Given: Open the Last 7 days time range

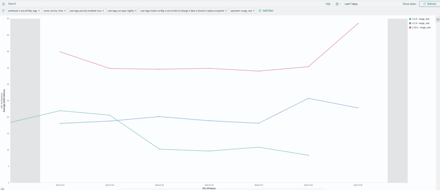Looking at the screenshot, I should tap(351, 4).
